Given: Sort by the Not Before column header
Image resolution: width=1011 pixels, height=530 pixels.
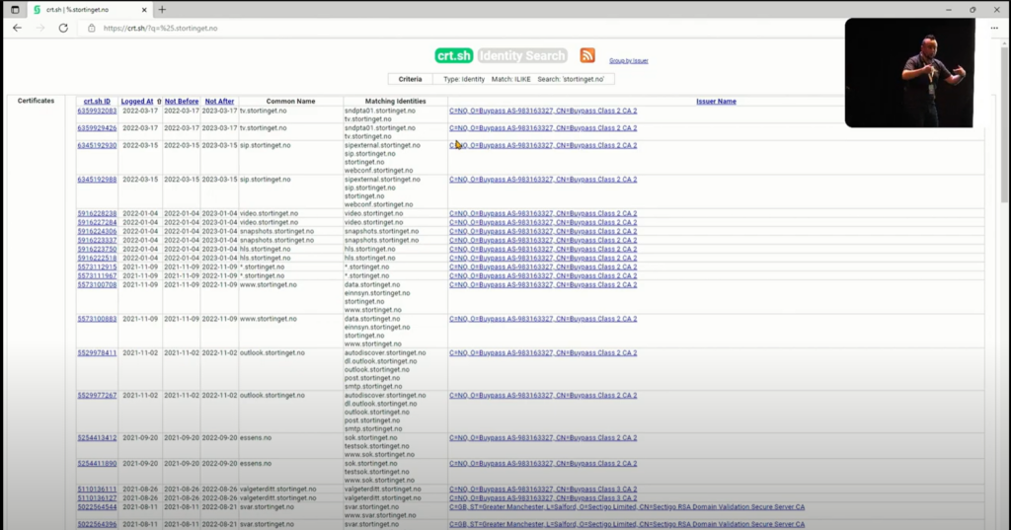Looking at the screenshot, I should point(182,102).
